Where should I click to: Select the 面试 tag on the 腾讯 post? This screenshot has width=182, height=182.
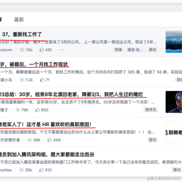(177, 170)
